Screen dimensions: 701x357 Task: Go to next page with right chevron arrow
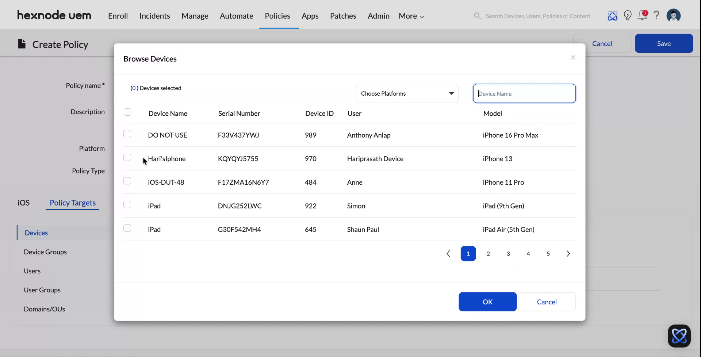coord(568,253)
